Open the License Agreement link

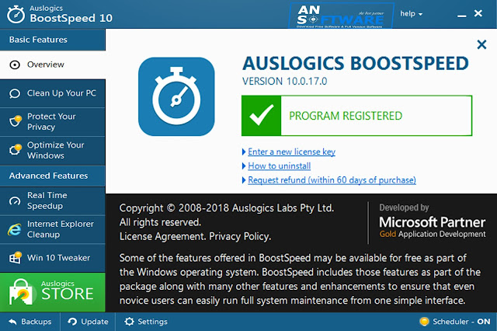(162, 236)
